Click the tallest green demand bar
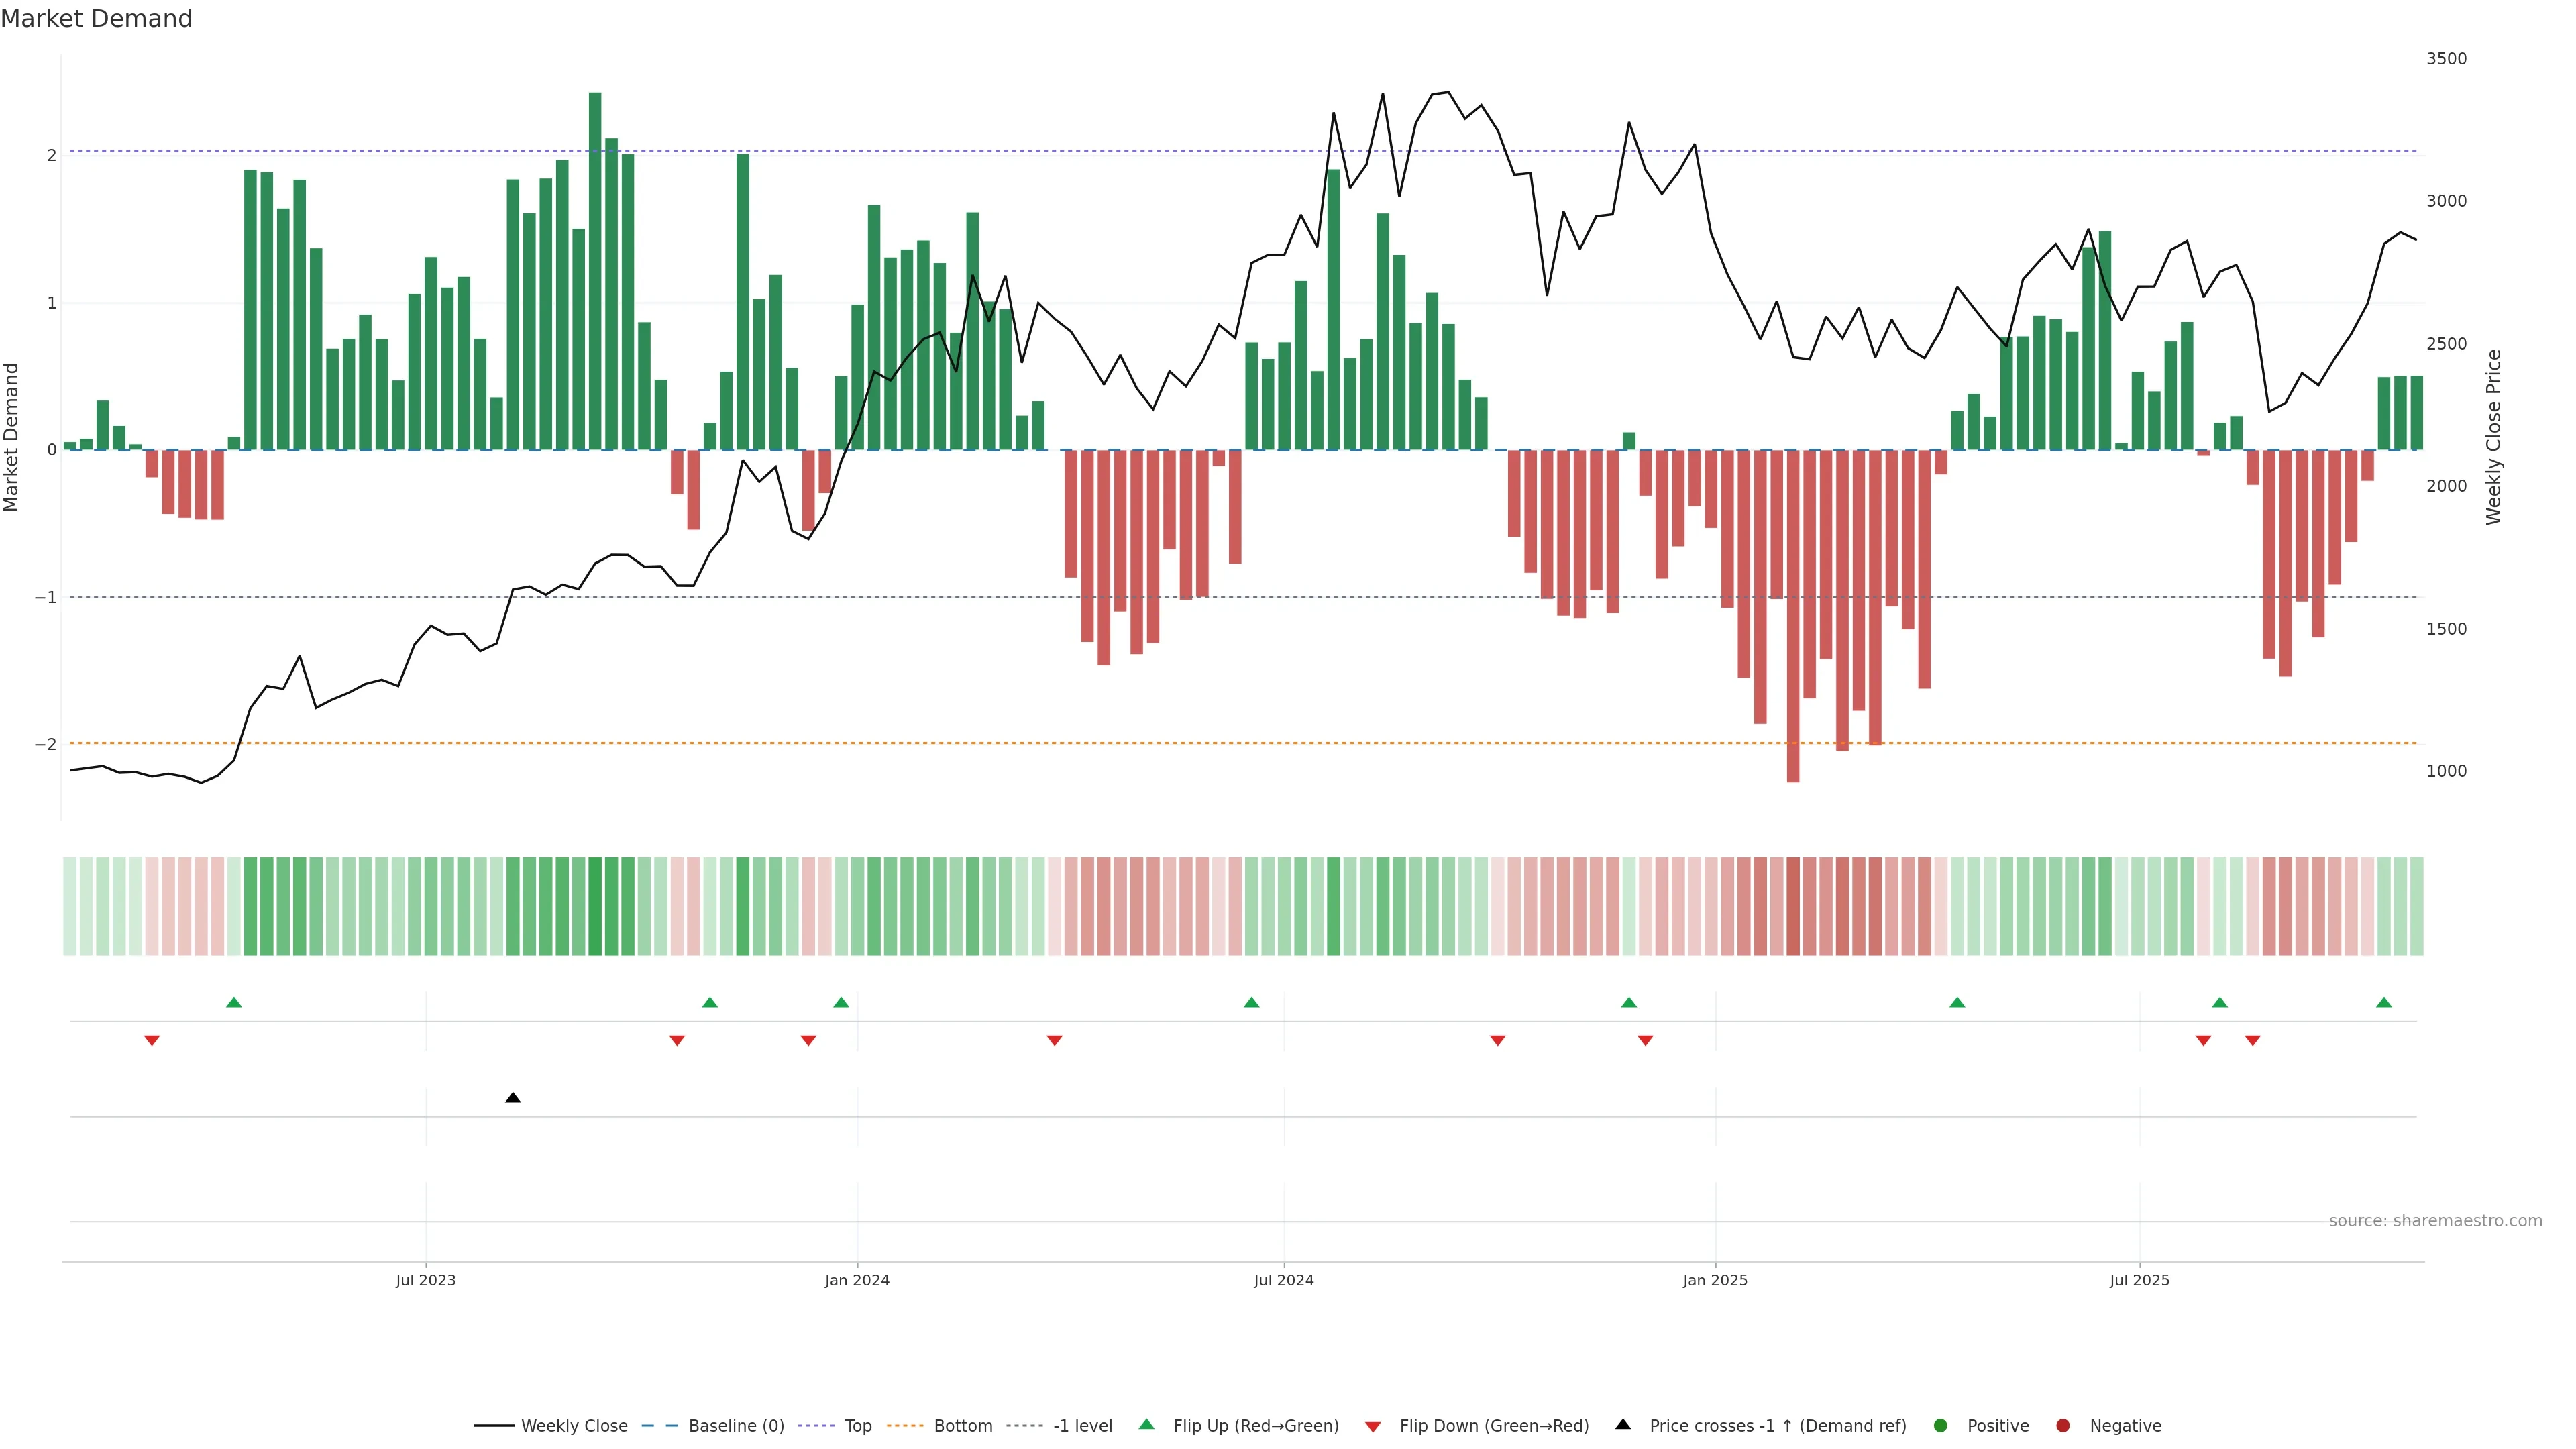2576x1449 pixels. [595, 270]
